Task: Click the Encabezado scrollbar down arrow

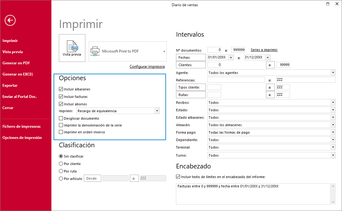Action: (333, 202)
